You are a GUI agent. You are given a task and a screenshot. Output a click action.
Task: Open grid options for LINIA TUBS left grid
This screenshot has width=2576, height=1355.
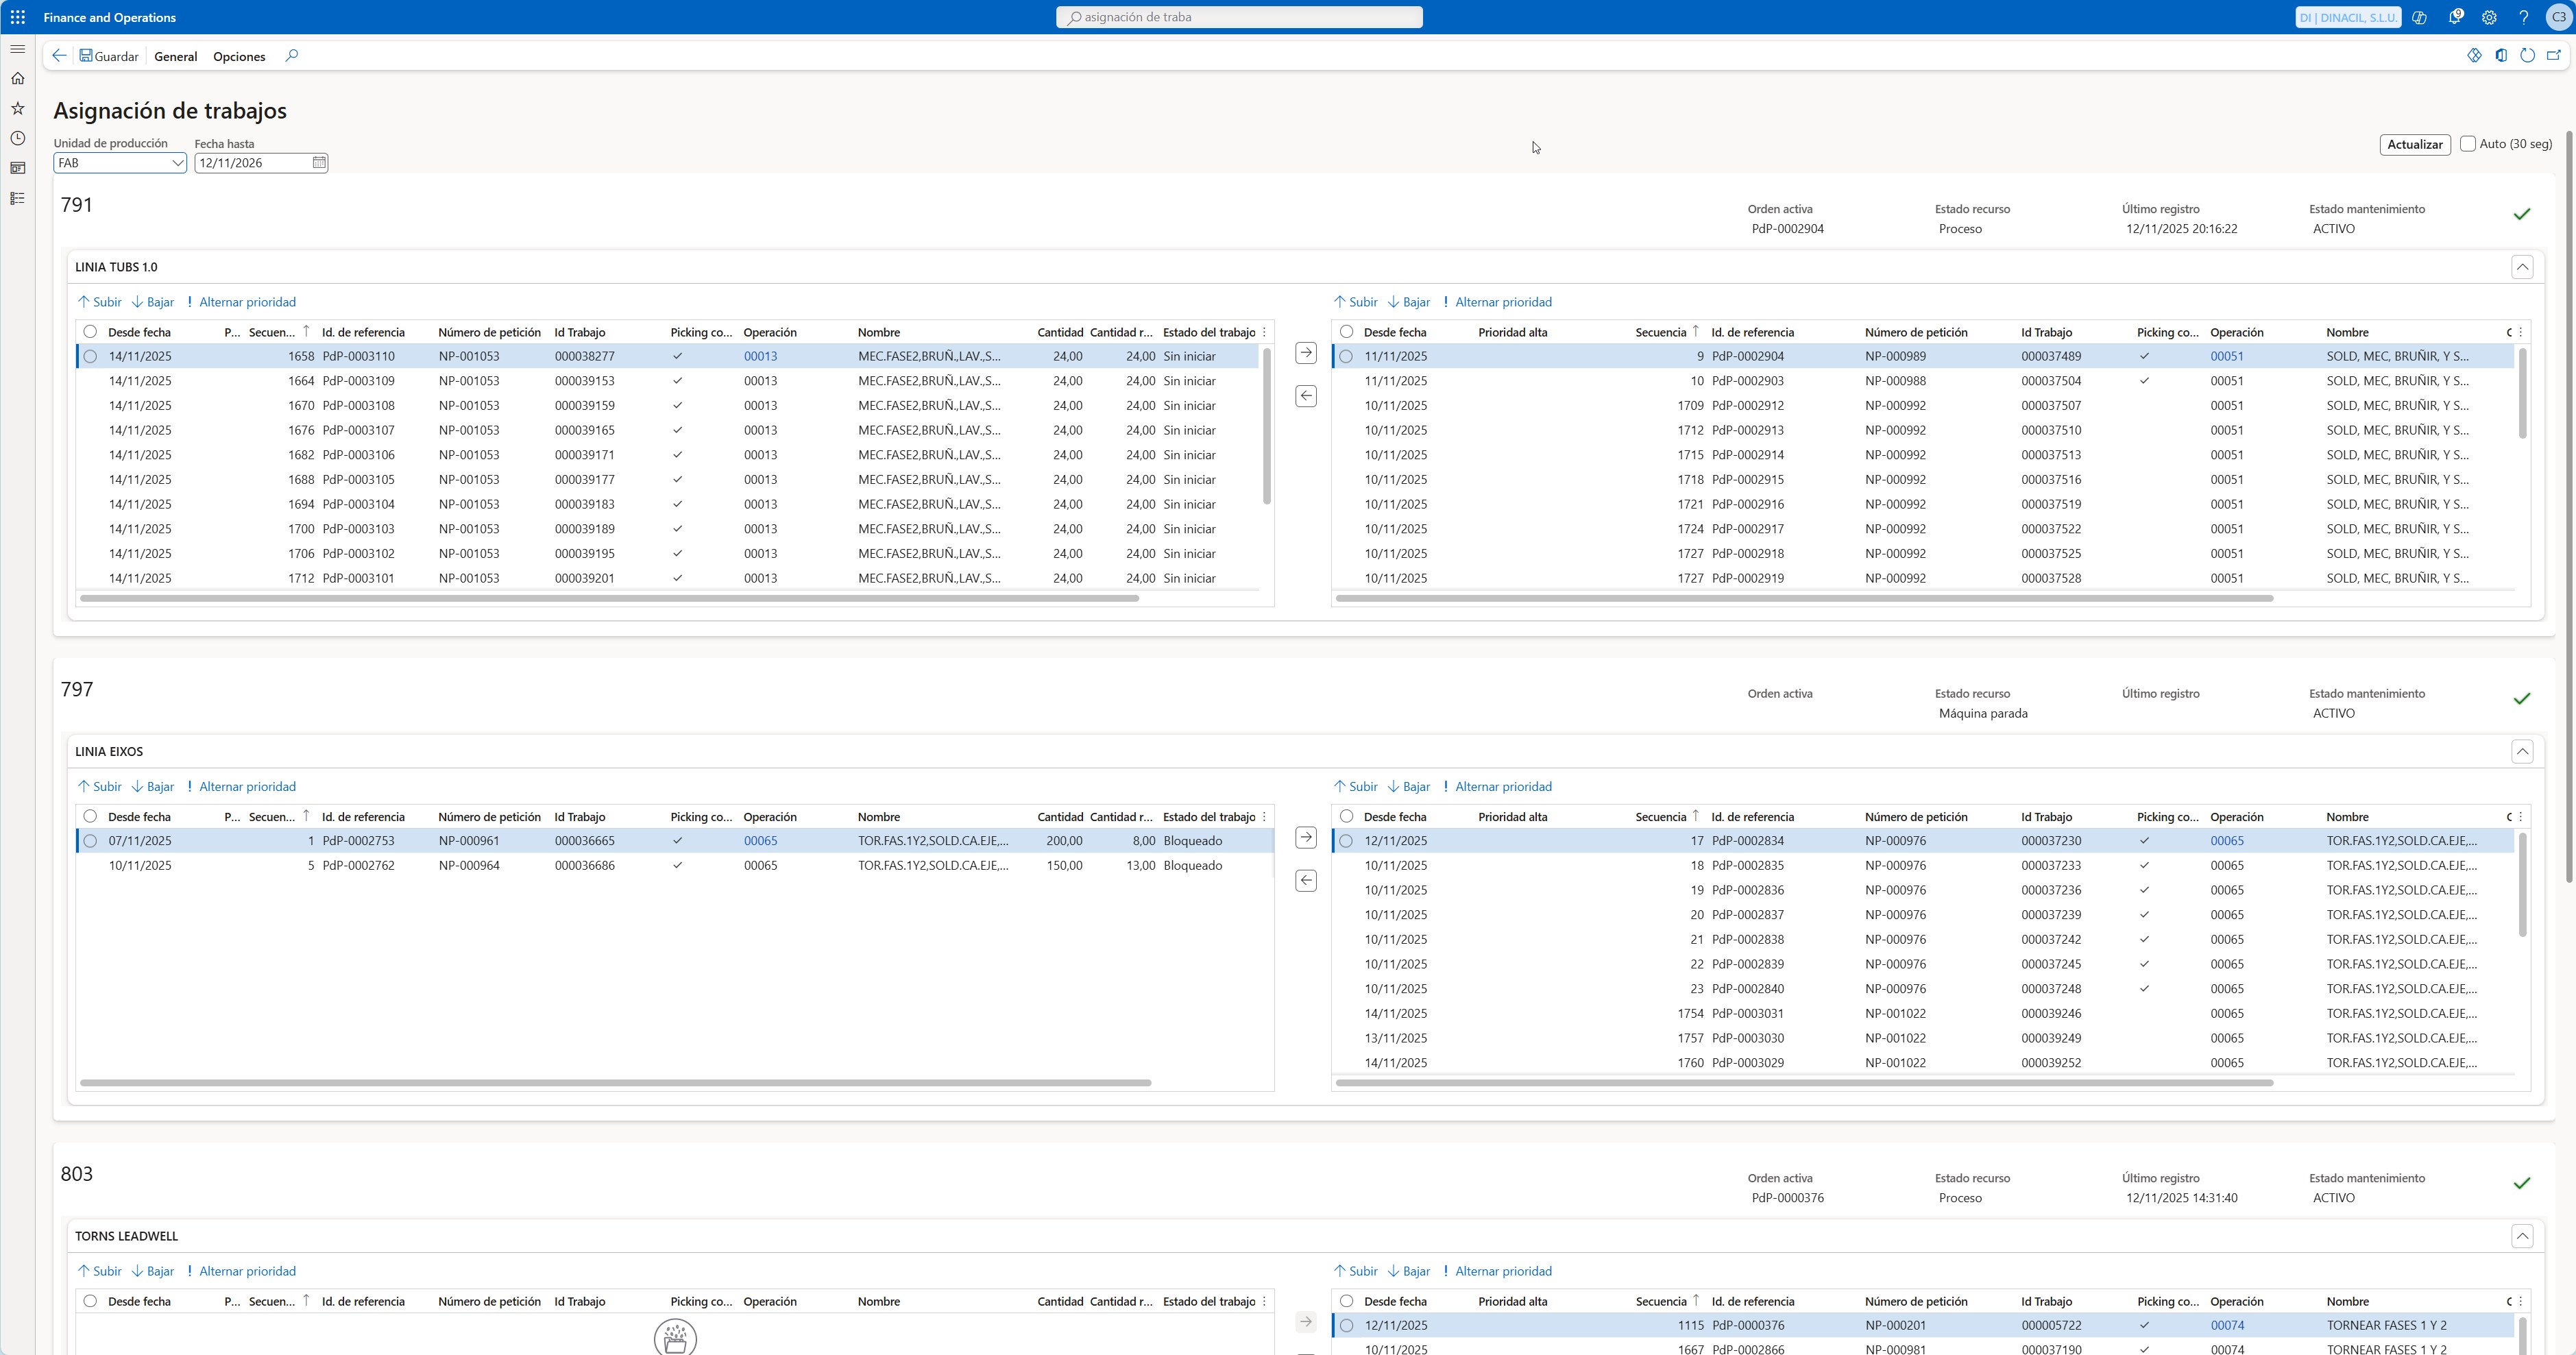(1265, 332)
